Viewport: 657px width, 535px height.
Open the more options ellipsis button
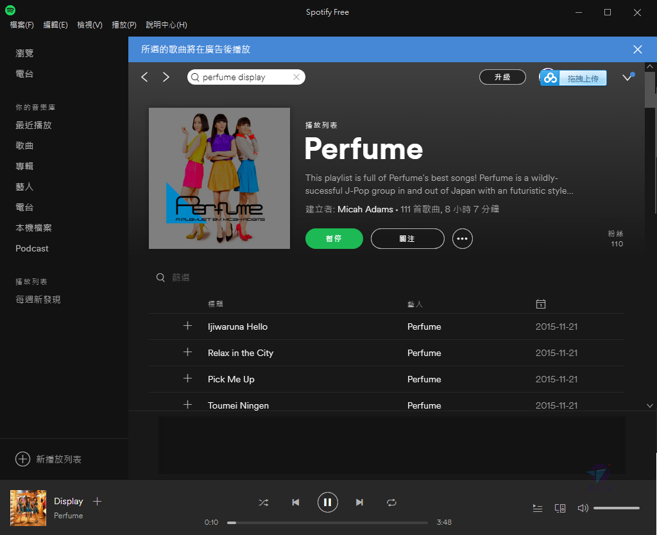pos(462,239)
